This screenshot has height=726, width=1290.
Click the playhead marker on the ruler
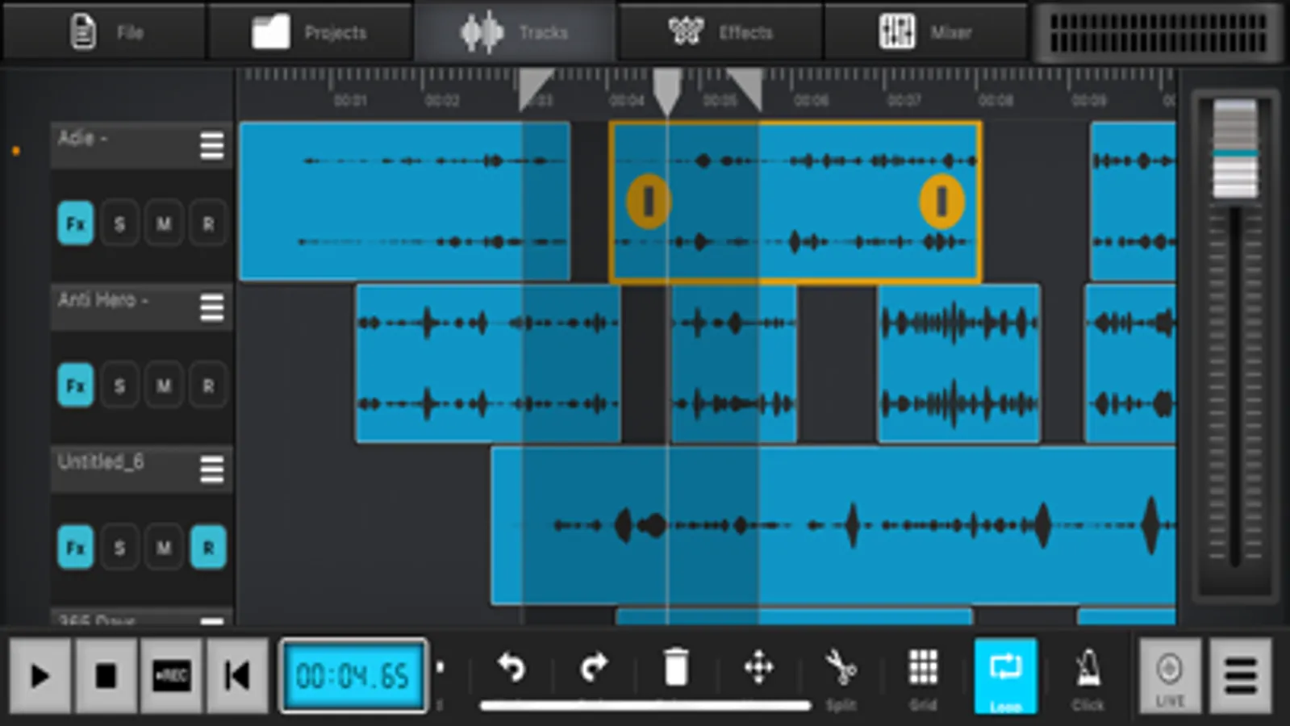(x=667, y=91)
